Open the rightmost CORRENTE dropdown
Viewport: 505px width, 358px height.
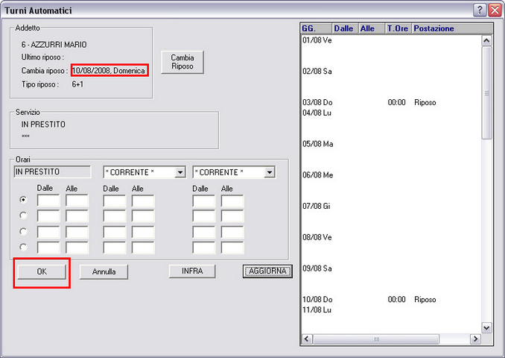tap(270, 172)
